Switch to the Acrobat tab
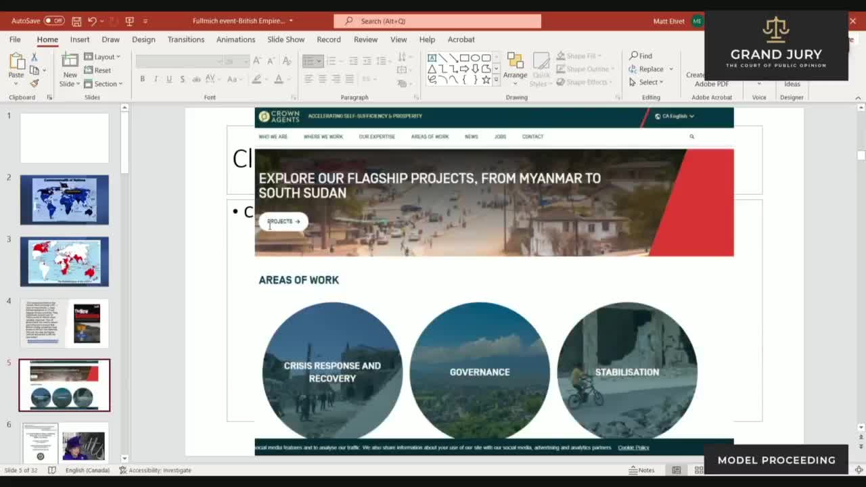The height and width of the screenshot is (487, 866). 461,39
